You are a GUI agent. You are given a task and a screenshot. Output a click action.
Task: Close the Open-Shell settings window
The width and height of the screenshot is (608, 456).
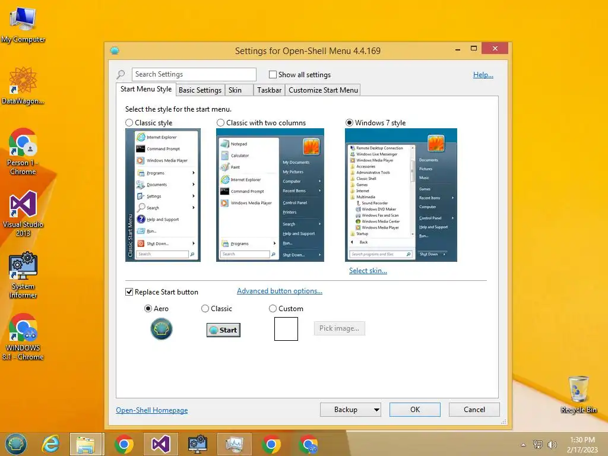495,49
